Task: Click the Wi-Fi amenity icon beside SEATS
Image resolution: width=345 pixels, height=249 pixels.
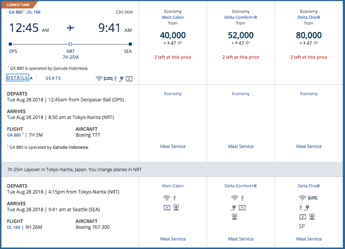Action: click(x=99, y=78)
